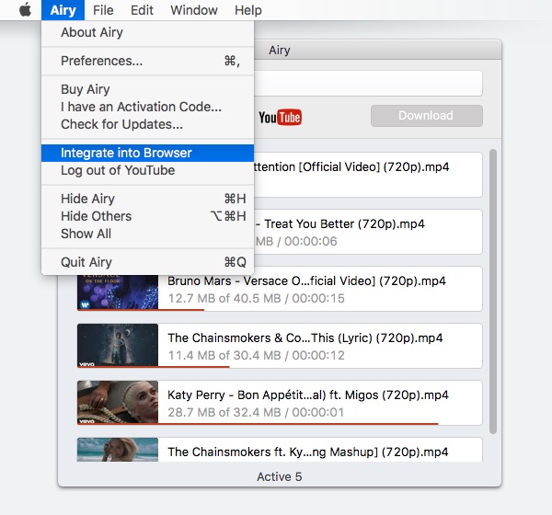Click the Chainsmokers This (Lyric) file name

click(305, 338)
